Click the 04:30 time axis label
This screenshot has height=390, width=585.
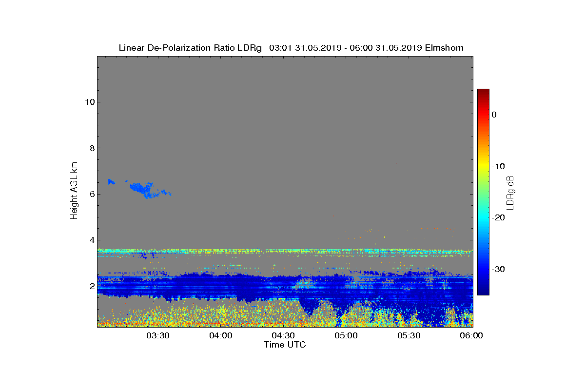coord(283,335)
